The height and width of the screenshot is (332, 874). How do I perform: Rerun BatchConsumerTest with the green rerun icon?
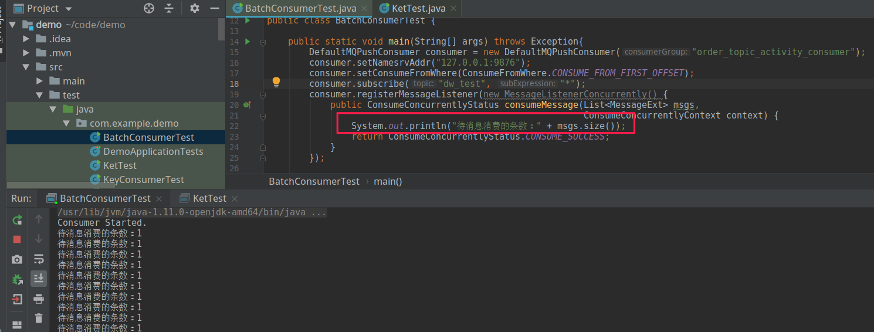(17, 220)
